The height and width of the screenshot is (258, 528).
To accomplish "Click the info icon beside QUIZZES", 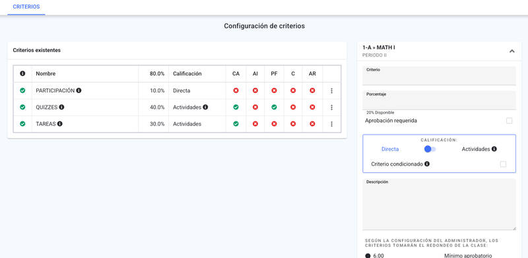I will point(61,107).
